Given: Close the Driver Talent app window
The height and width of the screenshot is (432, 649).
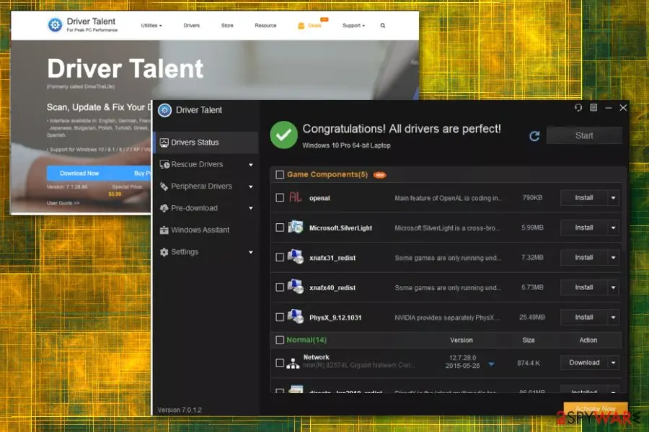Looking at the screenshot, I should (623, 108).
